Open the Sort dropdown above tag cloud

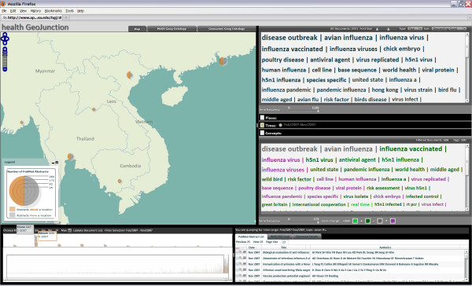(449, 28)
